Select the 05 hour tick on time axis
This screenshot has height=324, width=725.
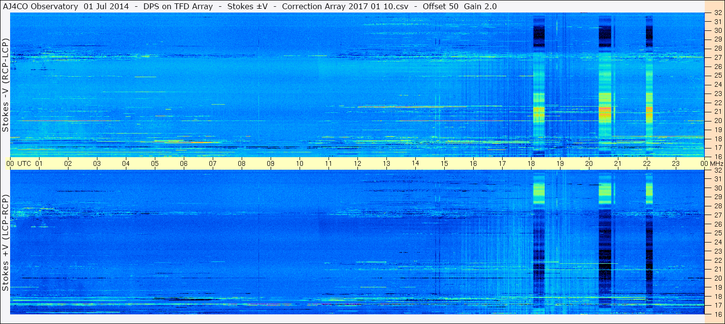coord(155,163)
